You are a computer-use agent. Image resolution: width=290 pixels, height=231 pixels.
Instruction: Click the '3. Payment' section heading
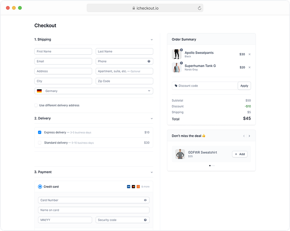pos(43,172)
